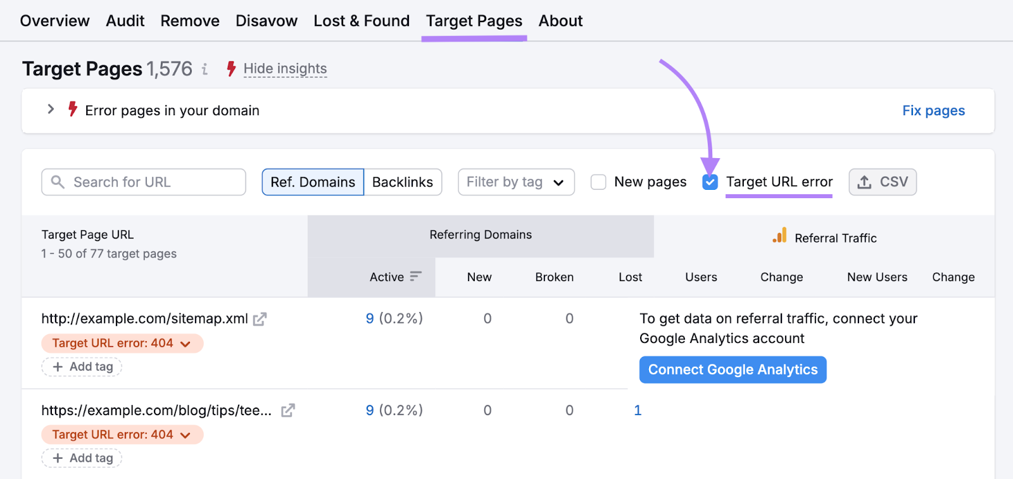The height and width of the screenshot is (479, 1013).
Task: Switch to Backlinks view toggle
Action: (x=403, y=182)
